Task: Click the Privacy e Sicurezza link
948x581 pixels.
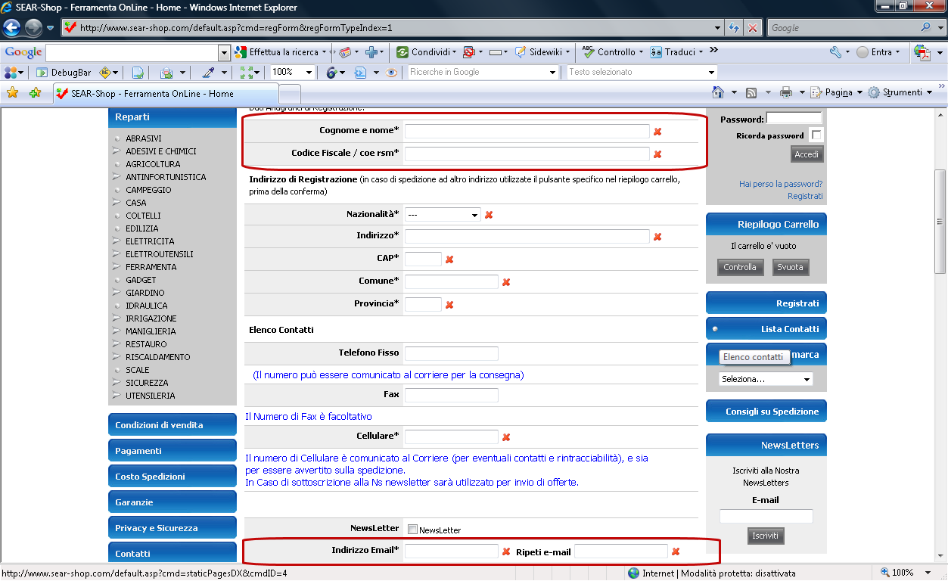Action: (x=173, y=528)
